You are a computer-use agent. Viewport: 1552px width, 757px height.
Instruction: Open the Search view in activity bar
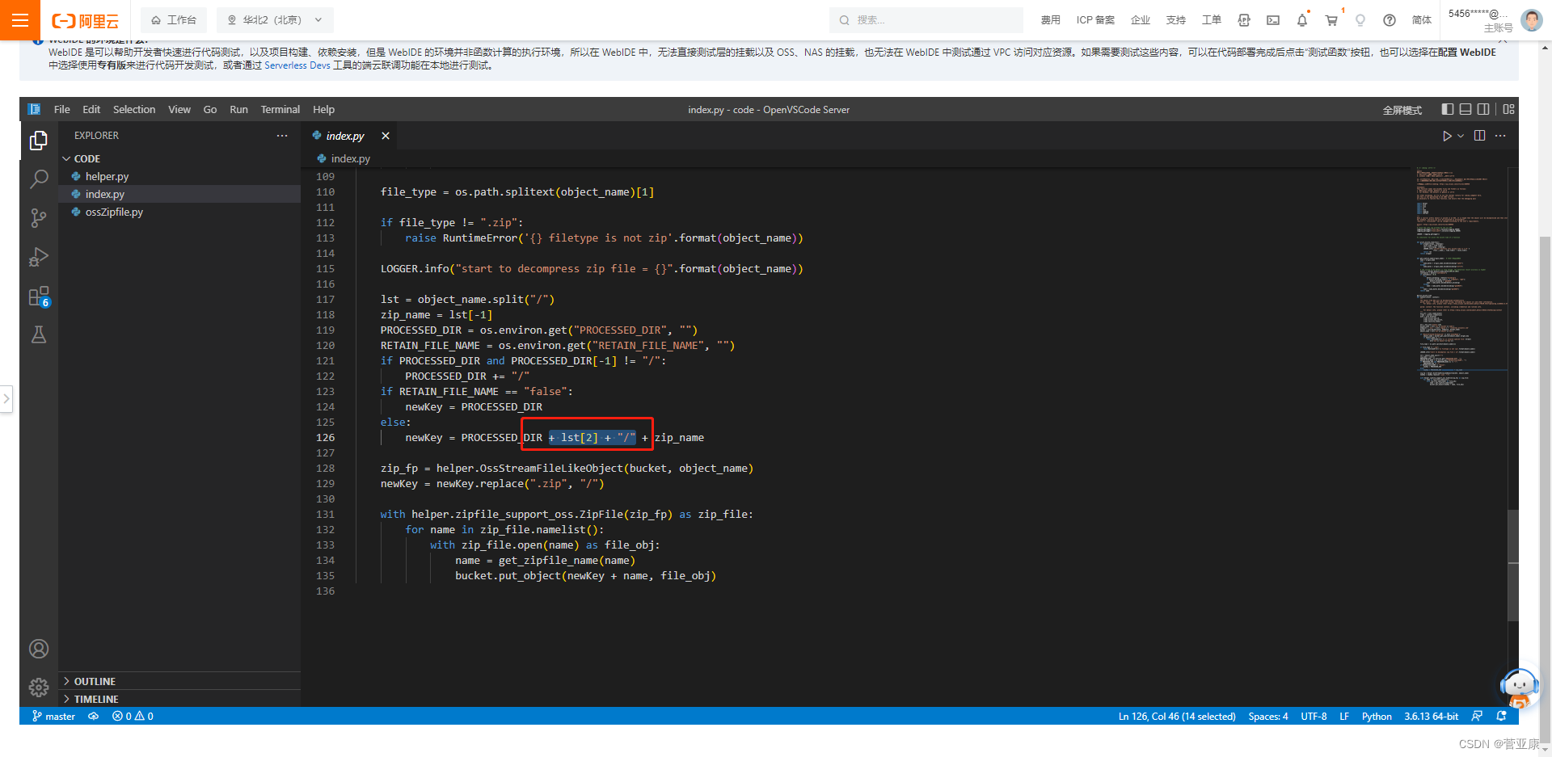point(39,179)
